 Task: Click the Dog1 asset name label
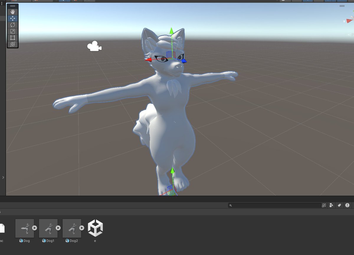click(x=50, y=241)
